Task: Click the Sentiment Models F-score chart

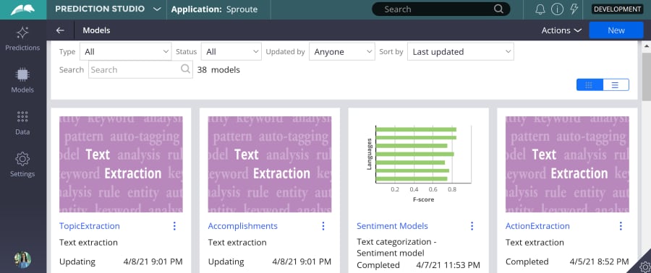Action: pos(419,164)
